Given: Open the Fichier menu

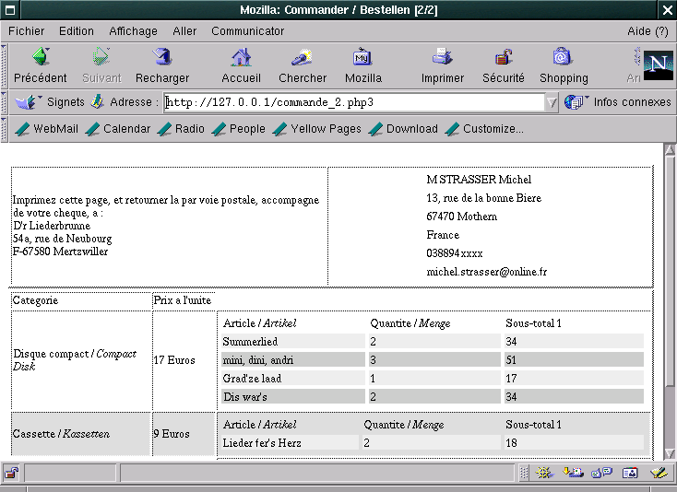Looking at the screenshot, I should point(26,31).
